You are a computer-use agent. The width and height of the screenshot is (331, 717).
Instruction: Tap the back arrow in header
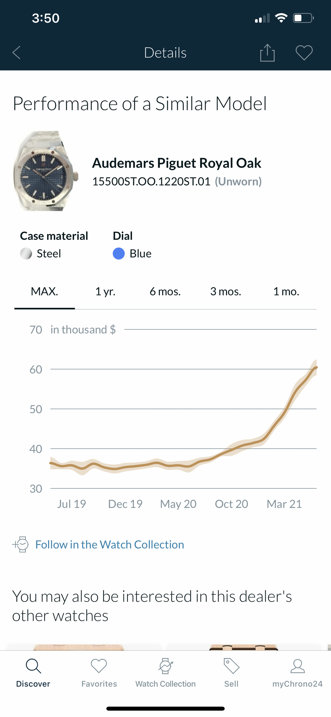point(17,53)
